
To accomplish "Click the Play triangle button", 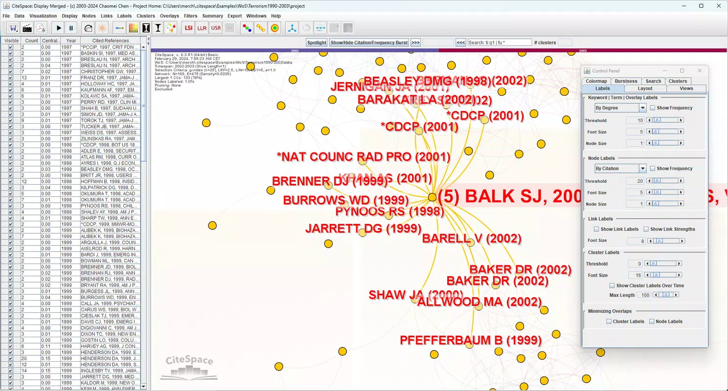I will (59, 28).
